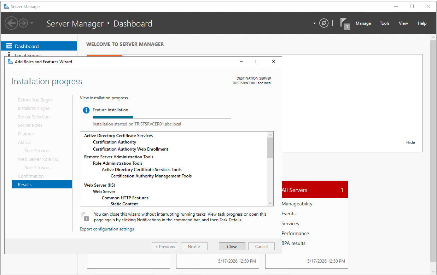The image size is (437, 275).
Task: Click Server Manager main scrollbar up arrow
Action: point(433,37)
